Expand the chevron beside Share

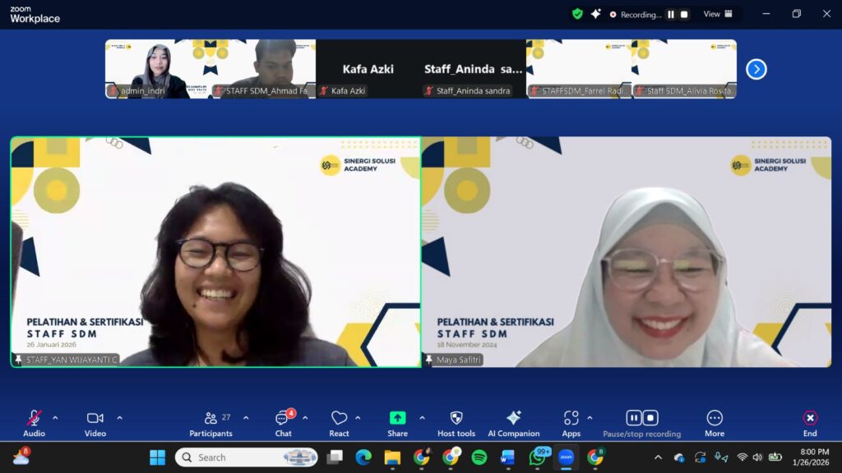[422, 417]
